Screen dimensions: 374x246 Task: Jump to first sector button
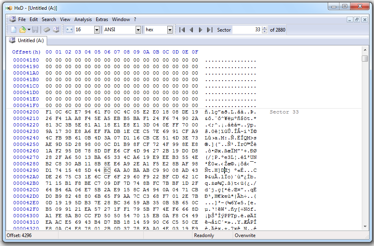[x=182, y=30]
